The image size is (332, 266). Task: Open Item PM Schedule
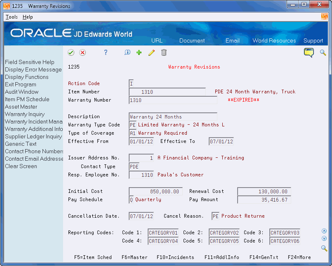[27, 99]
